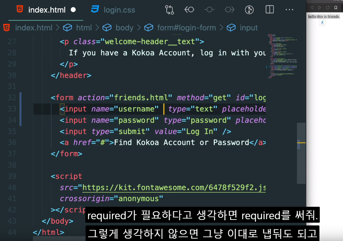The image size is (343, 241).
Task: Click "hello this is friends." text in browser
Action: (324, 17)
